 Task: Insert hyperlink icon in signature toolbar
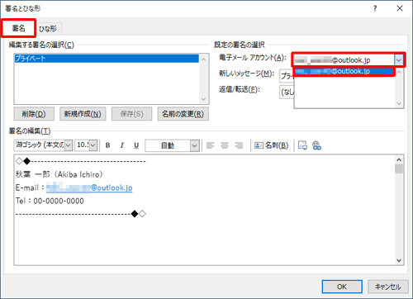pyautogui.click(x=316, y=145)
